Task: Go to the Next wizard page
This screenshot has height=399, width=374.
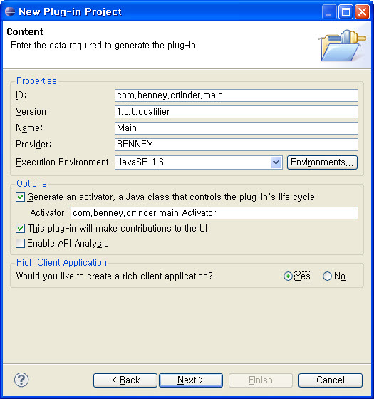Action: coord(191,380)
